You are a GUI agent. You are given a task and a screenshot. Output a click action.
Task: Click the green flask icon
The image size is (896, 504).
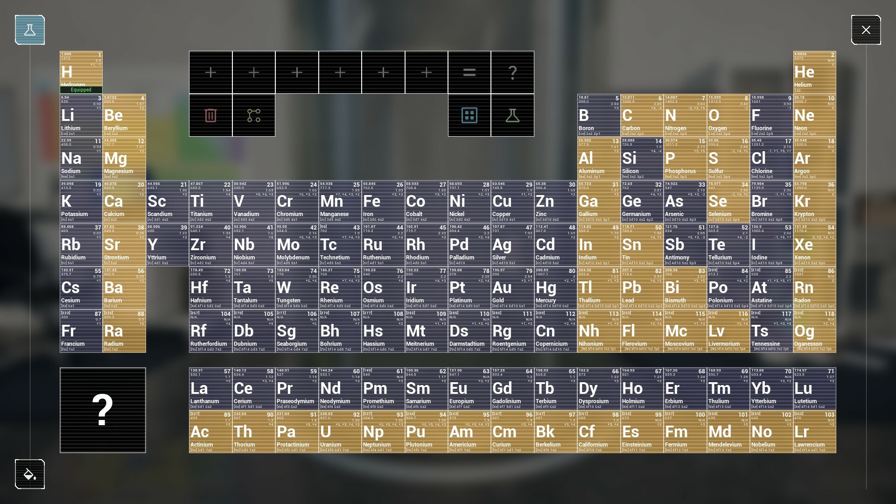[x=512, y=115]
